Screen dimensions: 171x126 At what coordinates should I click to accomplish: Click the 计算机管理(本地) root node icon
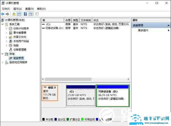(x=3, y=20)
